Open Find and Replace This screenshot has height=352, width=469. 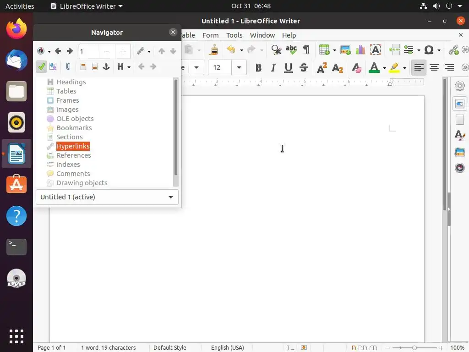[276, 49]
